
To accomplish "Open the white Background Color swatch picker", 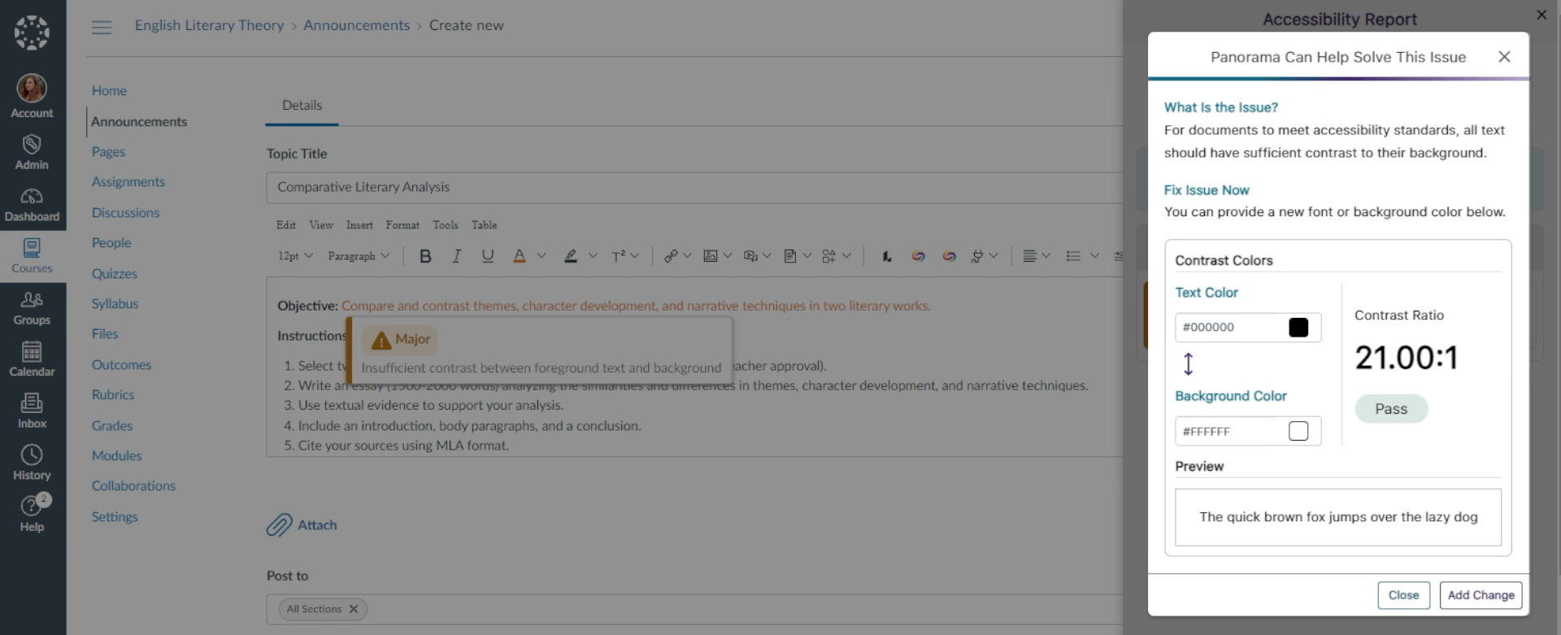I will tap(1298, 431).
